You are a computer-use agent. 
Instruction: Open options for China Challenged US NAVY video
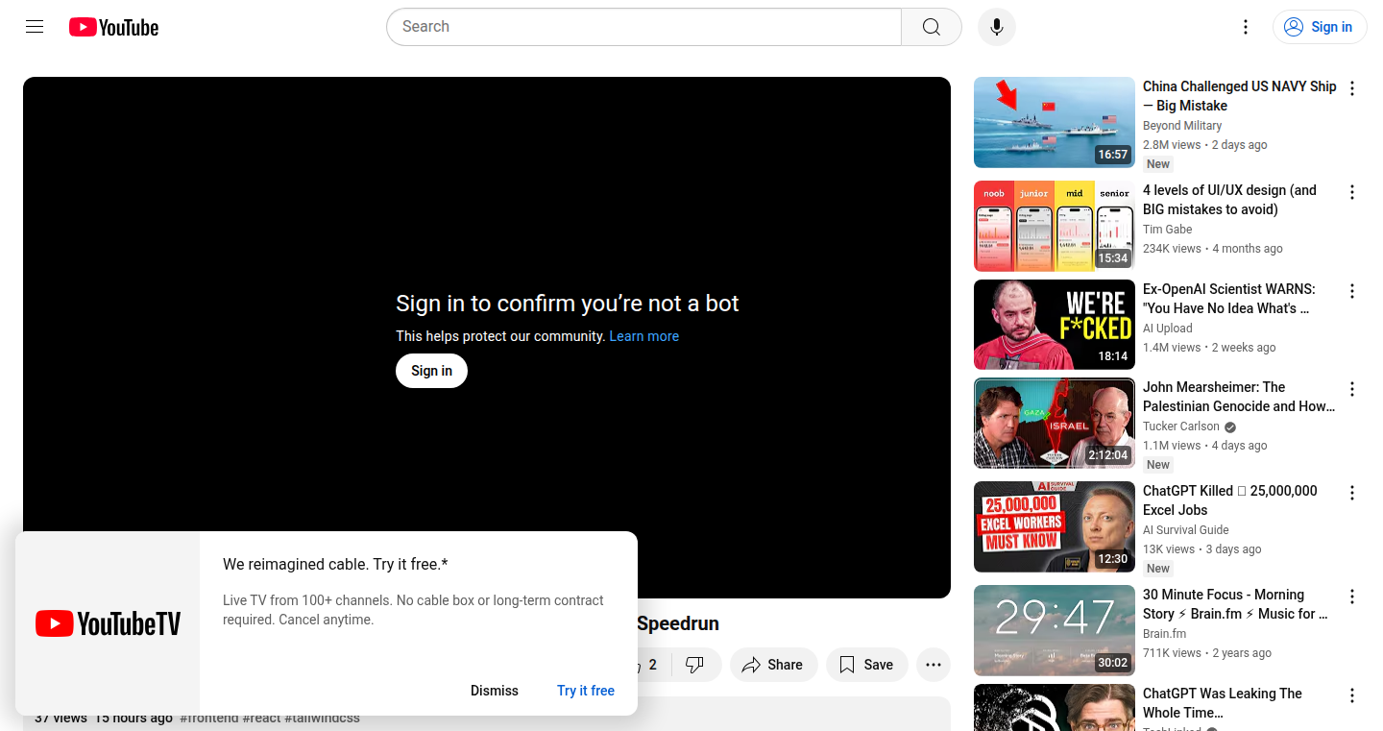pos(1352,88)
